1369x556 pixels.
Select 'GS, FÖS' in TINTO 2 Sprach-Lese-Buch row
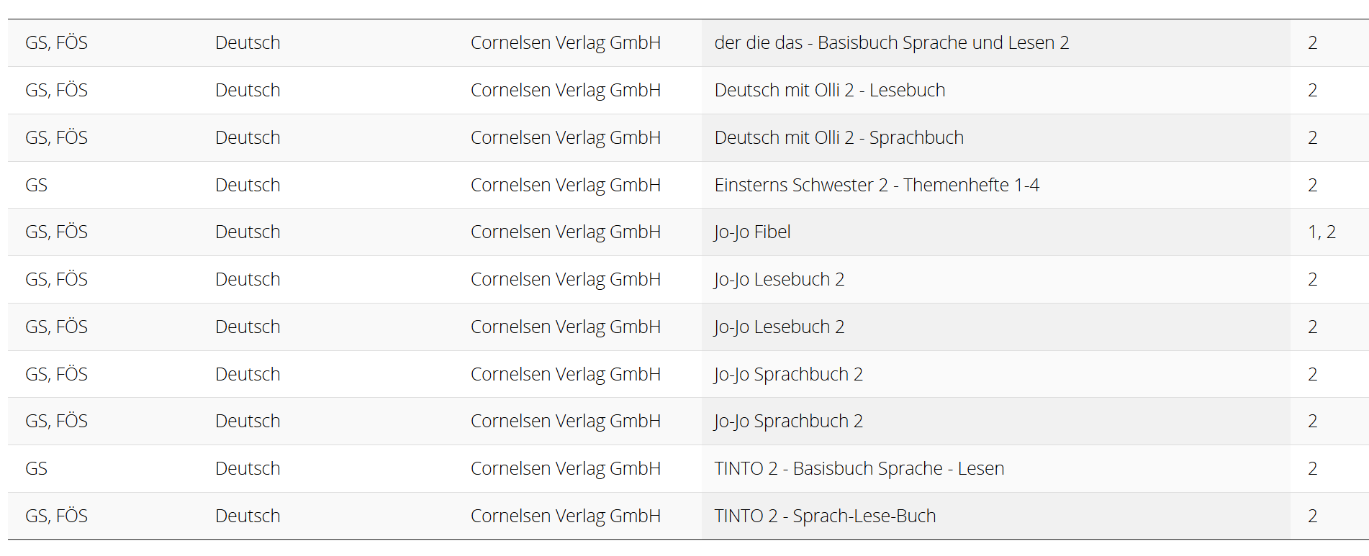(x=56, y=516)
